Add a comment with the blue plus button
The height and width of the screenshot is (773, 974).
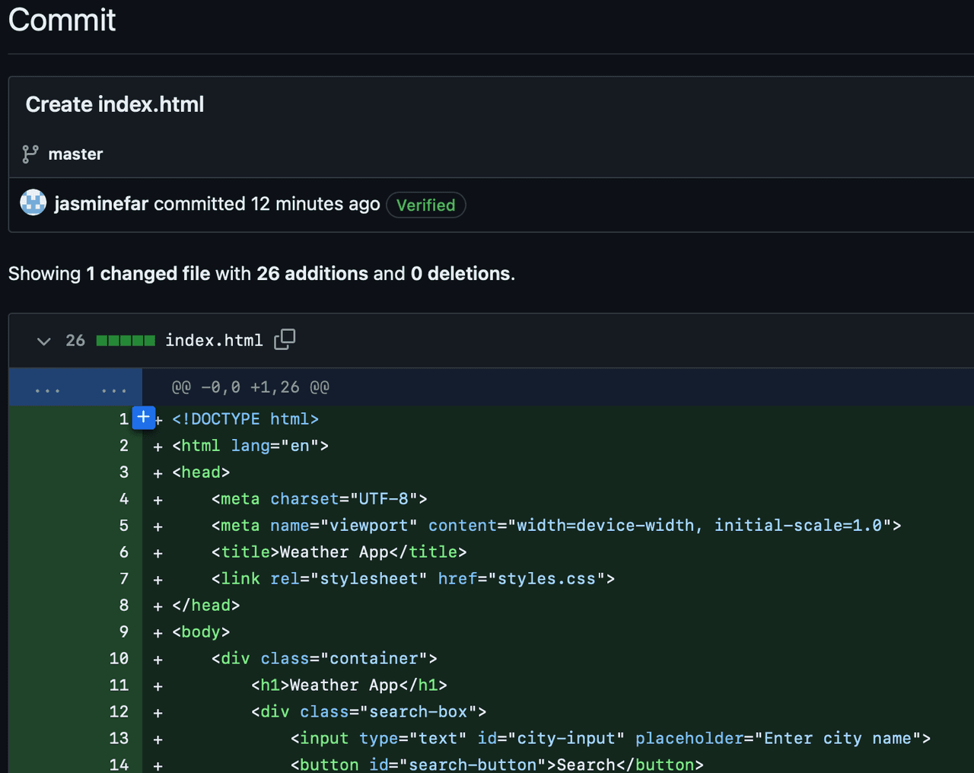point(143,417)
